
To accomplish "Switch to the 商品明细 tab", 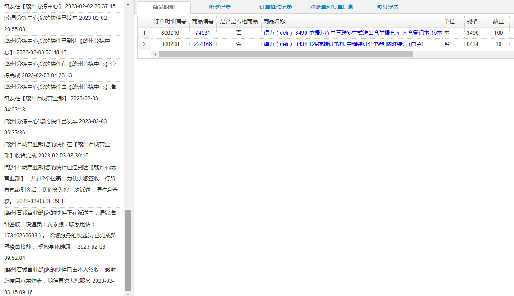I will point(163,7).
